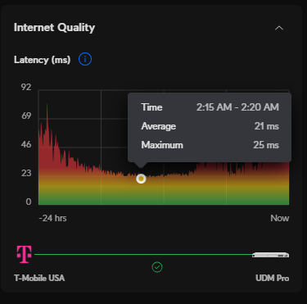Click the Now axis label

point(280,218)
